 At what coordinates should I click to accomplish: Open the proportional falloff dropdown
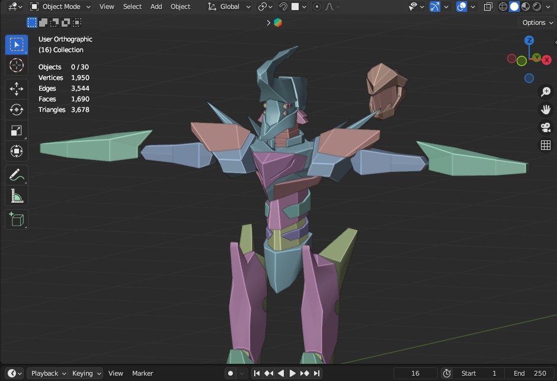click(332, 7)
